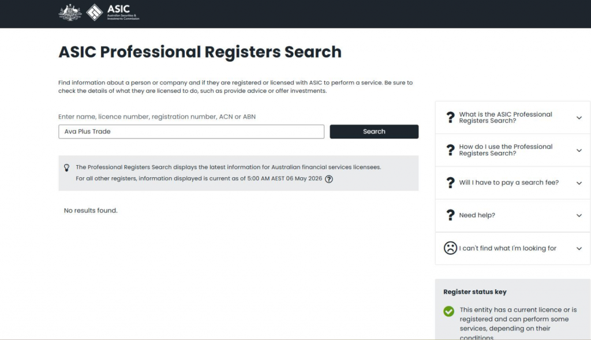Click the sad face icon
The image size is (591, 340).
tap(450, 248)
